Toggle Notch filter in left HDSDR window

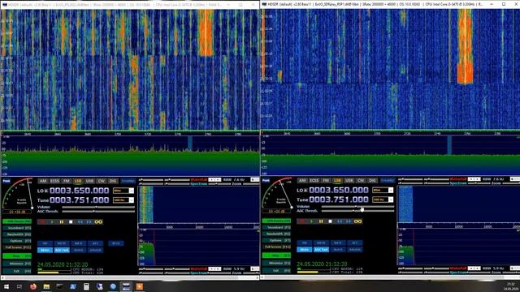(x=78, y=250)
